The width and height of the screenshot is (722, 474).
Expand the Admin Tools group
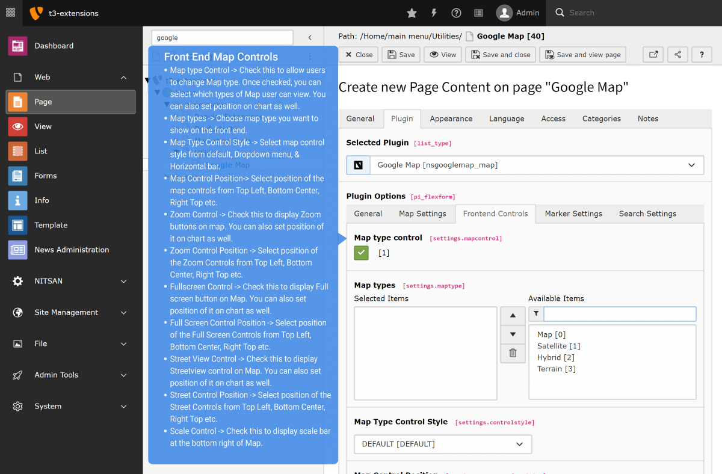click(x=71, y=375)
